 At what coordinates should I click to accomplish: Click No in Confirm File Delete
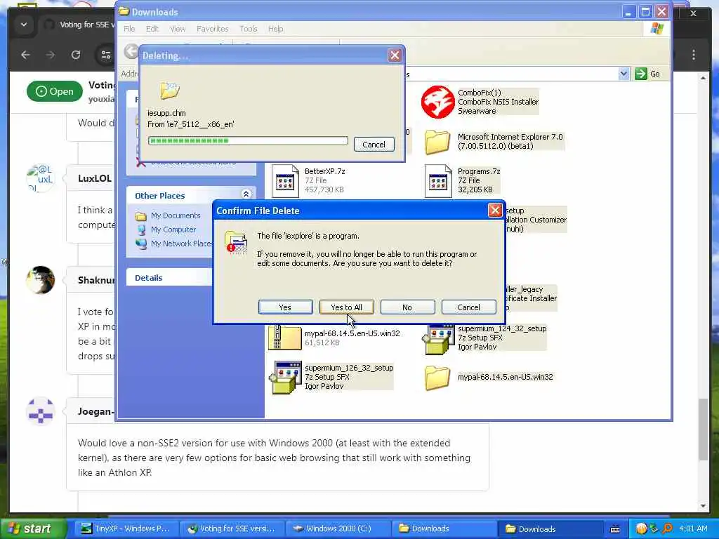click(407, 307)
